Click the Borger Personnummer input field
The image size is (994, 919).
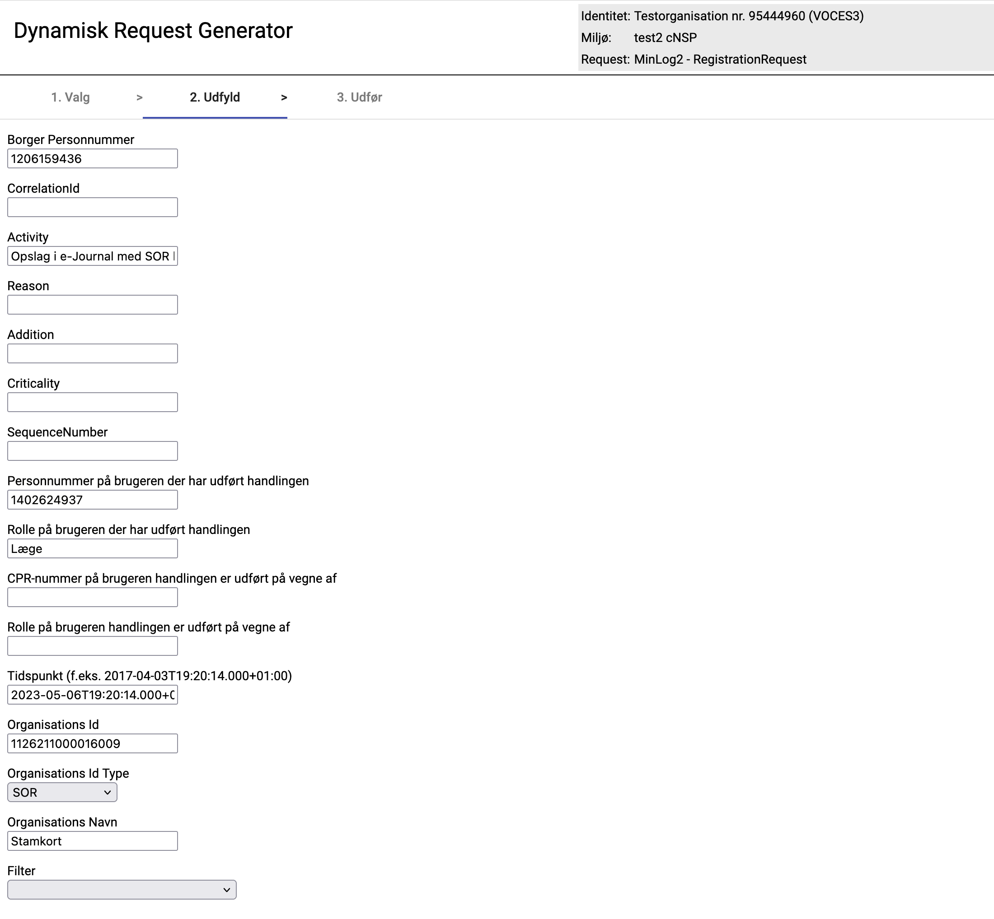pos(93,158)
